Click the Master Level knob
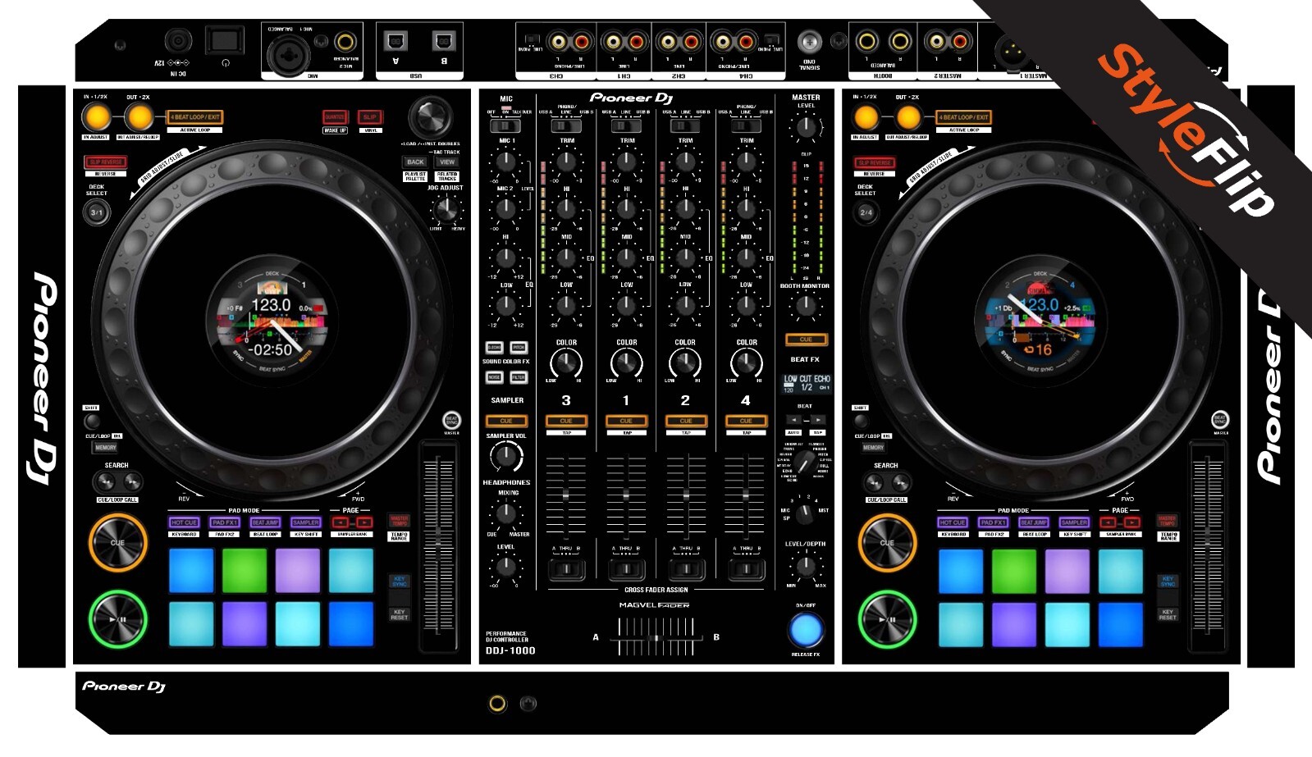The height and width of the screenshot is (757, 1312). [807, 126]
